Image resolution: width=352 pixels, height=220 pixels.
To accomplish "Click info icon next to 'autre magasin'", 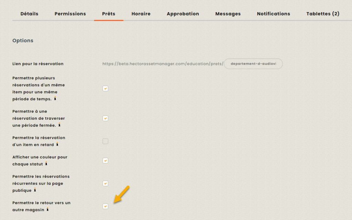I will [x=47, y=209].
